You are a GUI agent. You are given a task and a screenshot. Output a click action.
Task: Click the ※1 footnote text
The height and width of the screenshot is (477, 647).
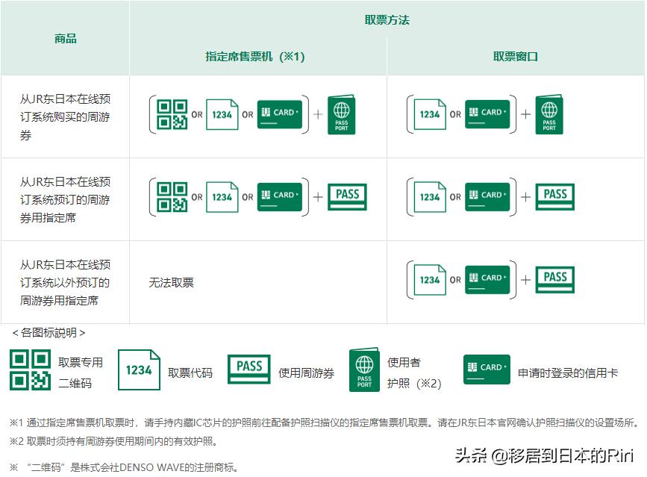coord(224,422)
